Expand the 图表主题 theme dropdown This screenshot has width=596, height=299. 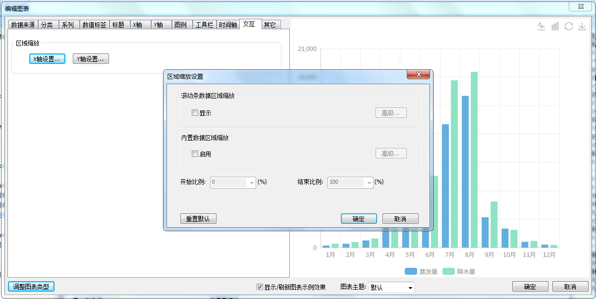[410, 288]
